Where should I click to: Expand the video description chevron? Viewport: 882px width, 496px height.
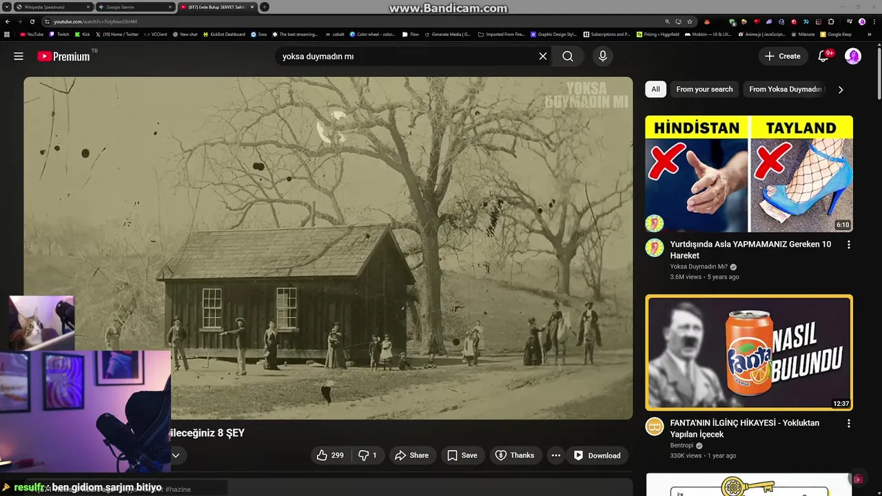click(x=176, y=455)
